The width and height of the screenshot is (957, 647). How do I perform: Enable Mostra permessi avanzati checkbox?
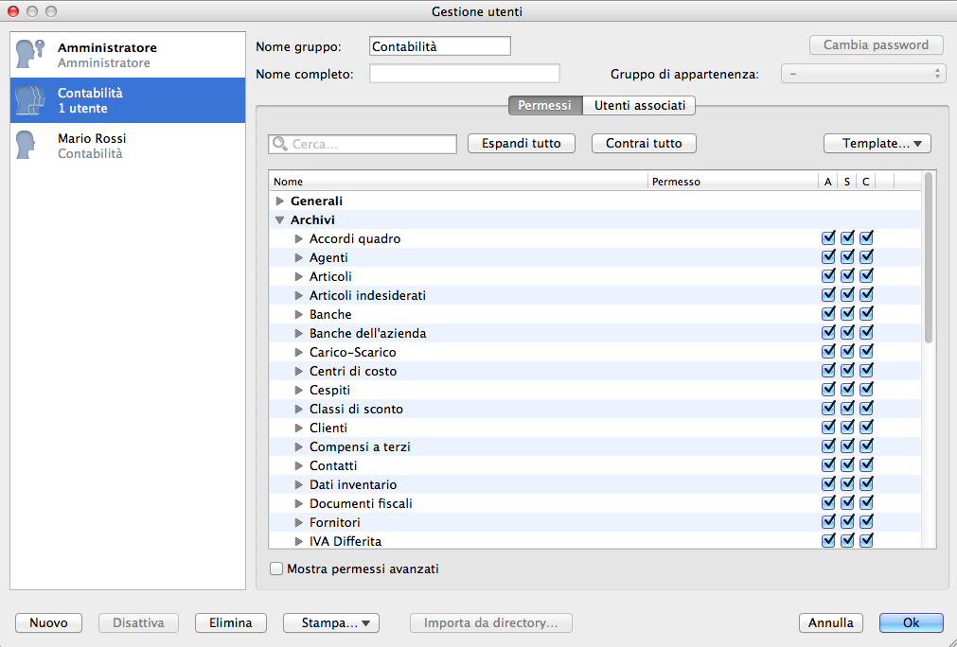pos(276,569)
